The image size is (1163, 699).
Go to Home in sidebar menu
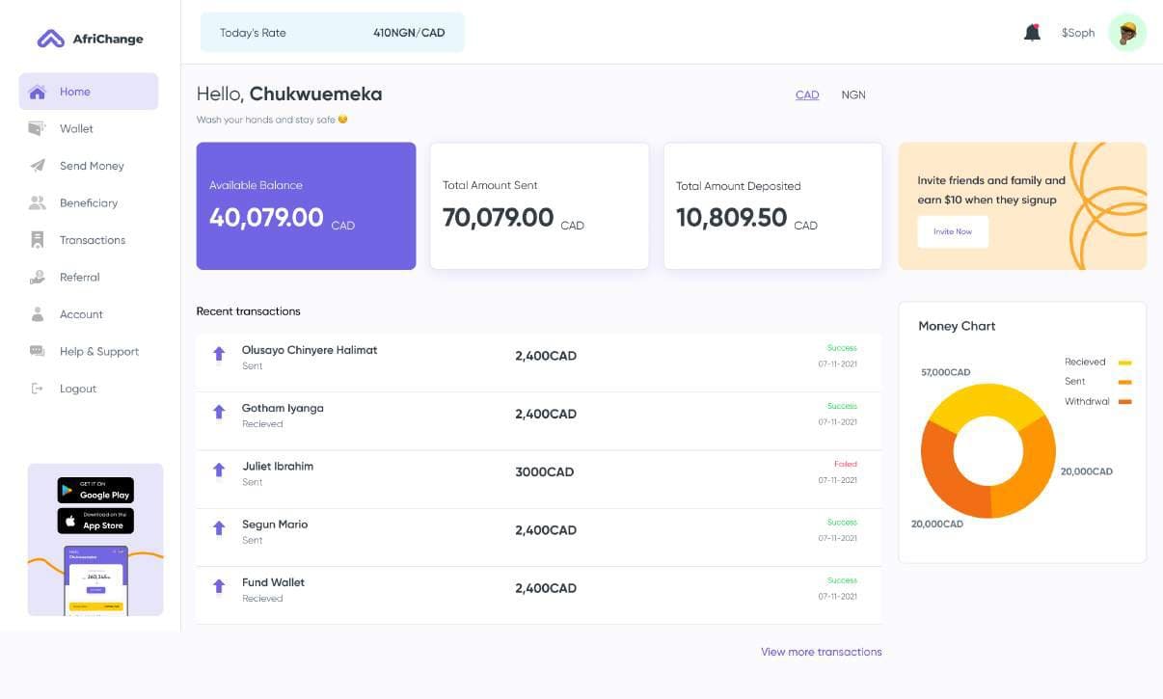tap(89, 92)
